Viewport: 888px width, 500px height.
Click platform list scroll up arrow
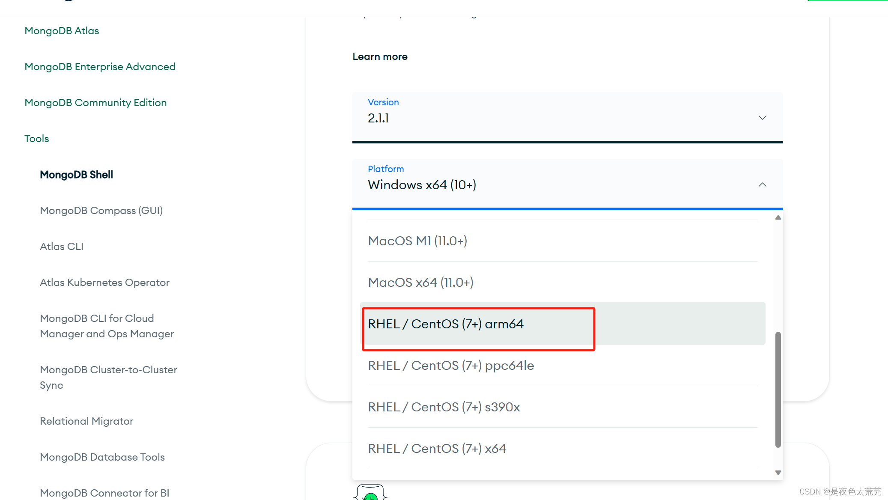click(778, 217)
